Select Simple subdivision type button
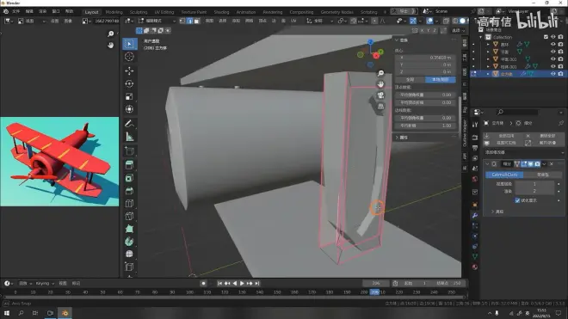 [543, 175]
